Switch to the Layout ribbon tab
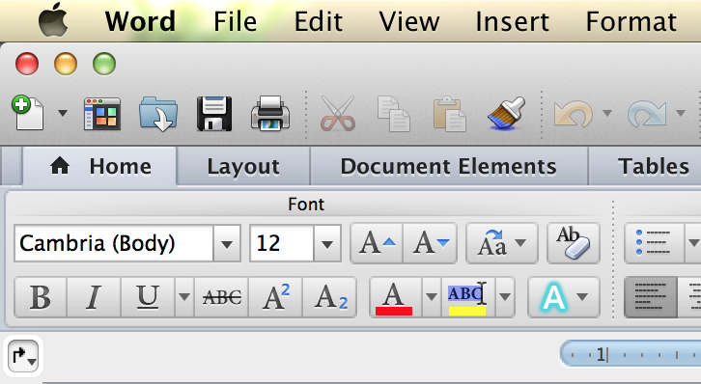This screenshot has width=701, height=384. tap(243, 167)
